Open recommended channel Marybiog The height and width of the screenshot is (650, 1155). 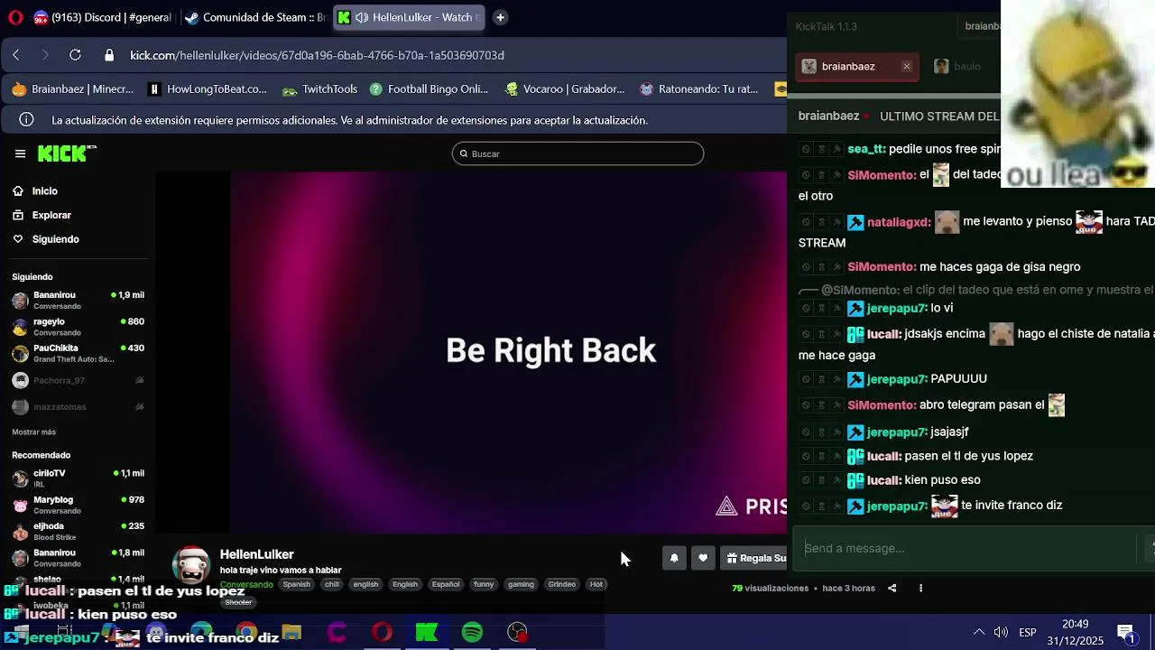[x=78, y=505]
